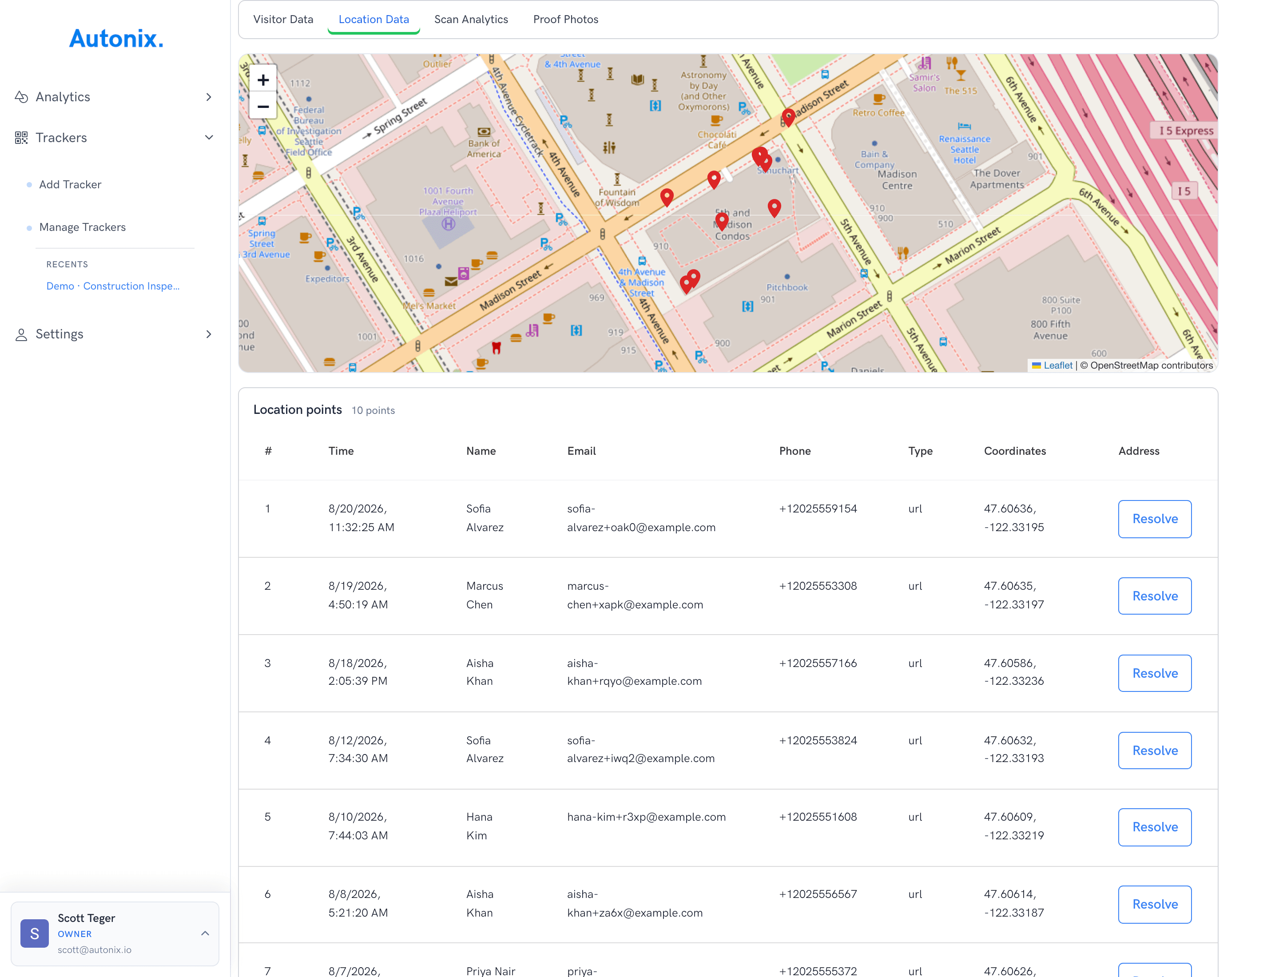Click coordinates 47.60614, -122.33187
Screen dimensions: 1279x977
pos(1014,904)
